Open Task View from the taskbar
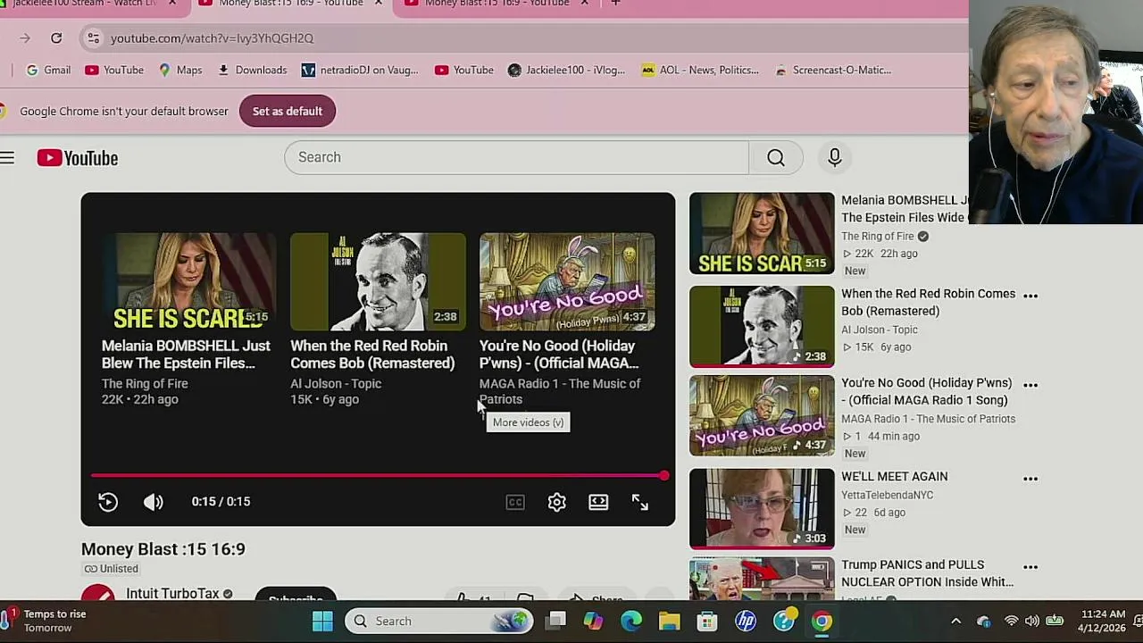1143x643 pixels. coord(556,622)
